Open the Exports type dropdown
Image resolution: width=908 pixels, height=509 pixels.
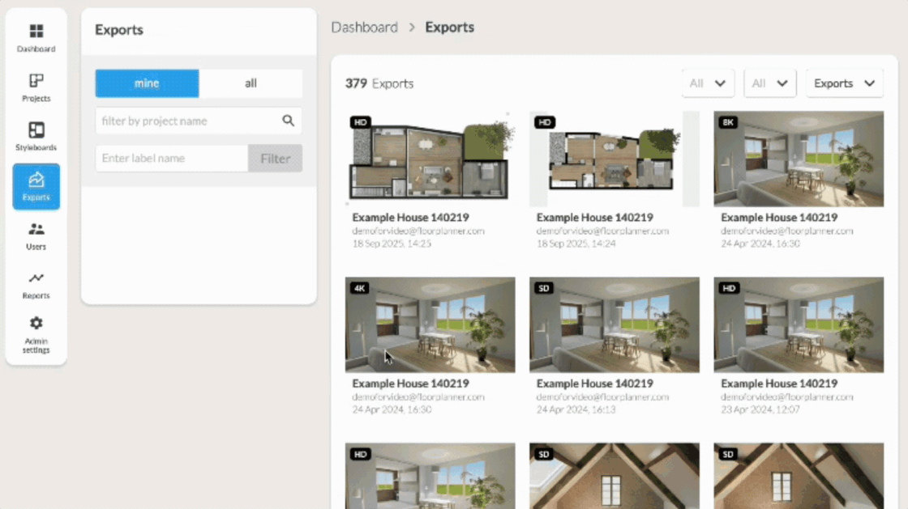[844, 83]
